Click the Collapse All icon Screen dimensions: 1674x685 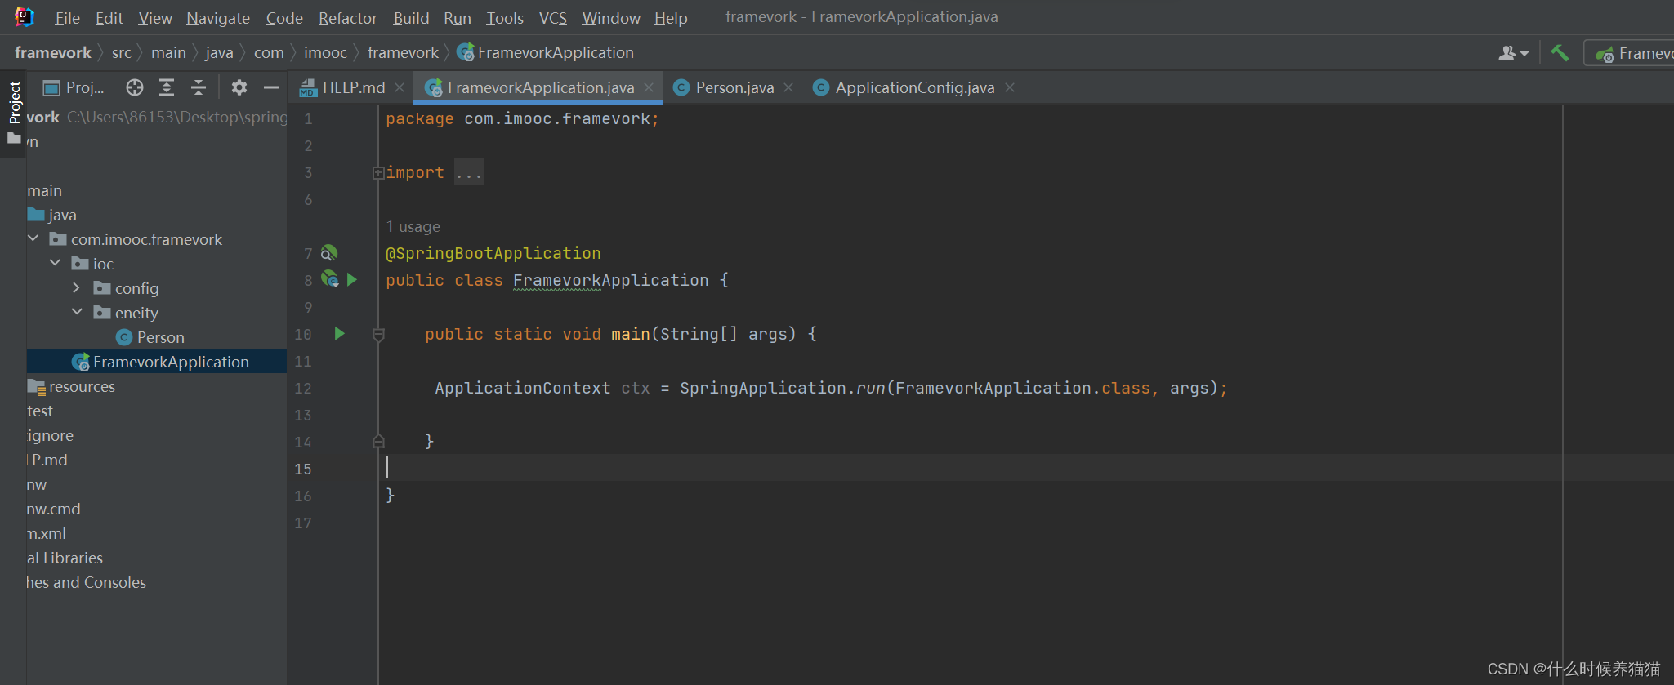[199, 87]
